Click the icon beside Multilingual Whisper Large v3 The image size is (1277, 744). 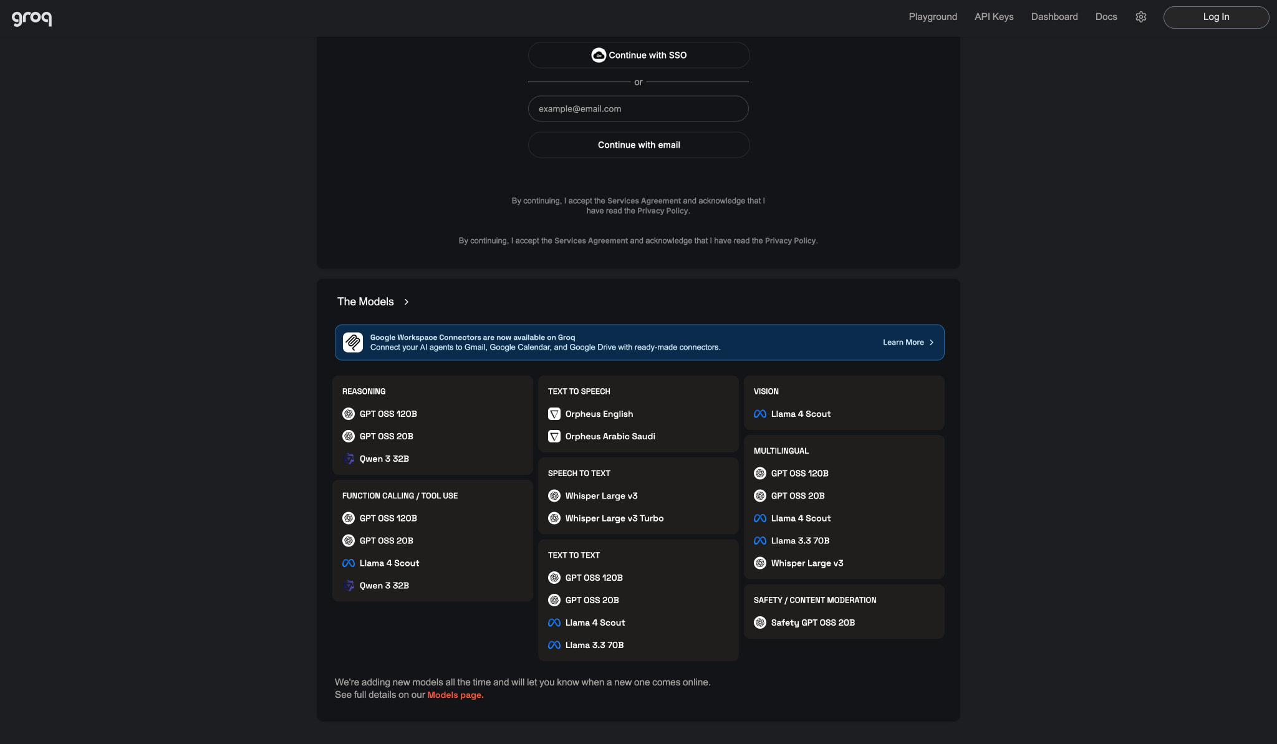tap(760, 563)
